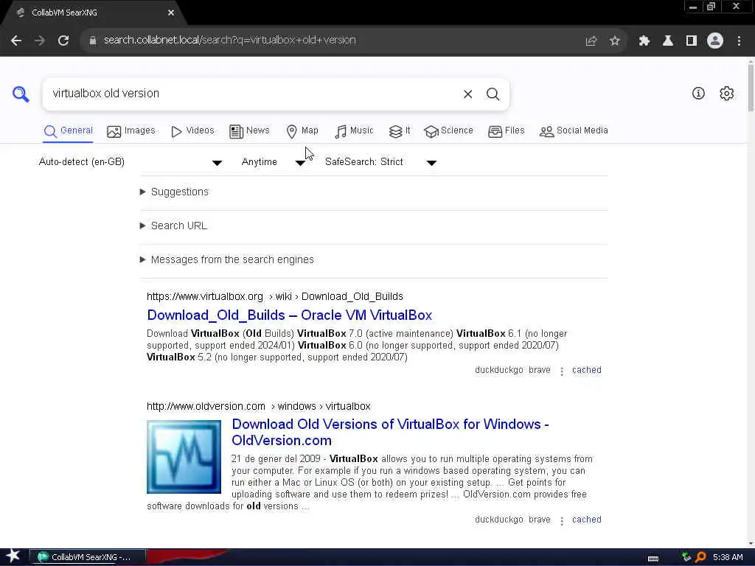Switch to the General search tab
755x566 pixels.
(x=68, y=131)
